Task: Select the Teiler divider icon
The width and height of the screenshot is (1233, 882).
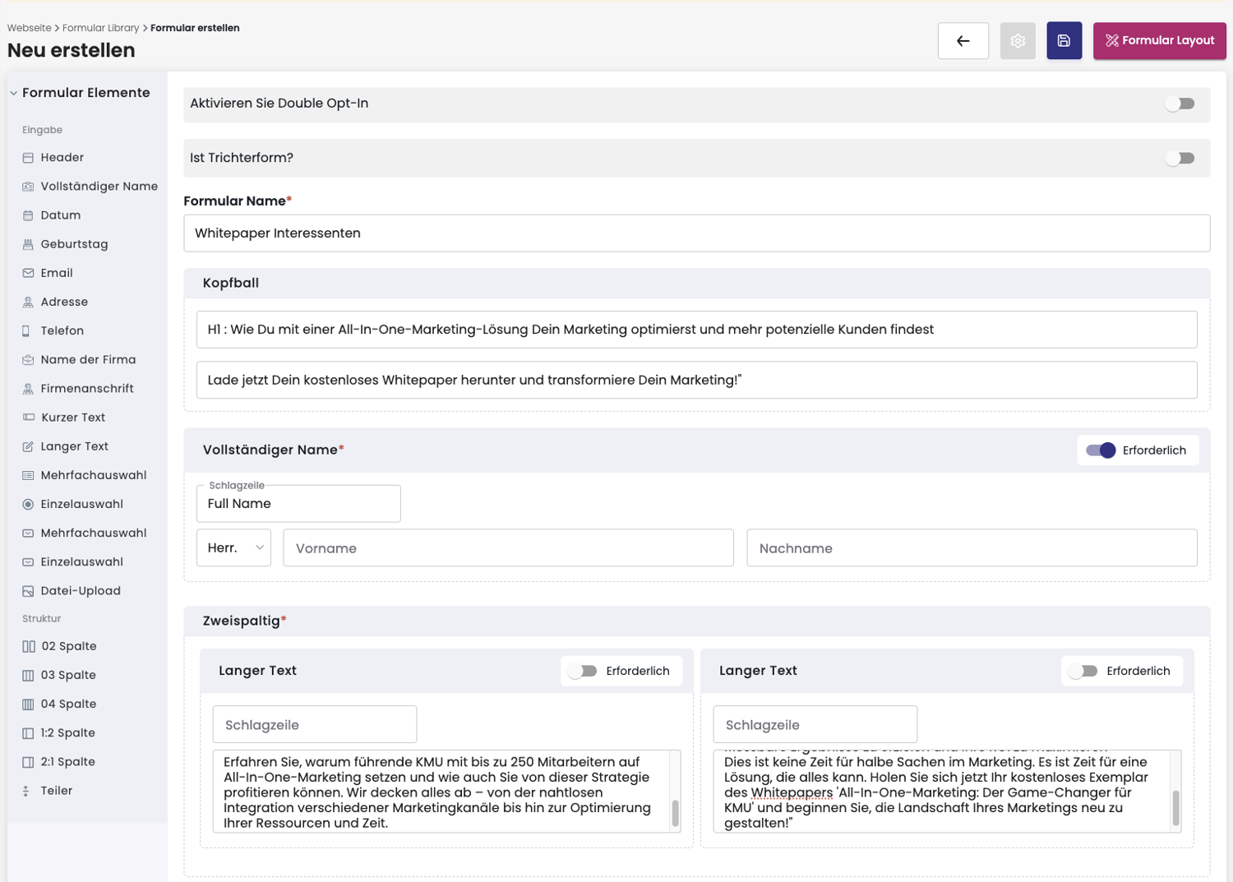Action: pos(26,791)
